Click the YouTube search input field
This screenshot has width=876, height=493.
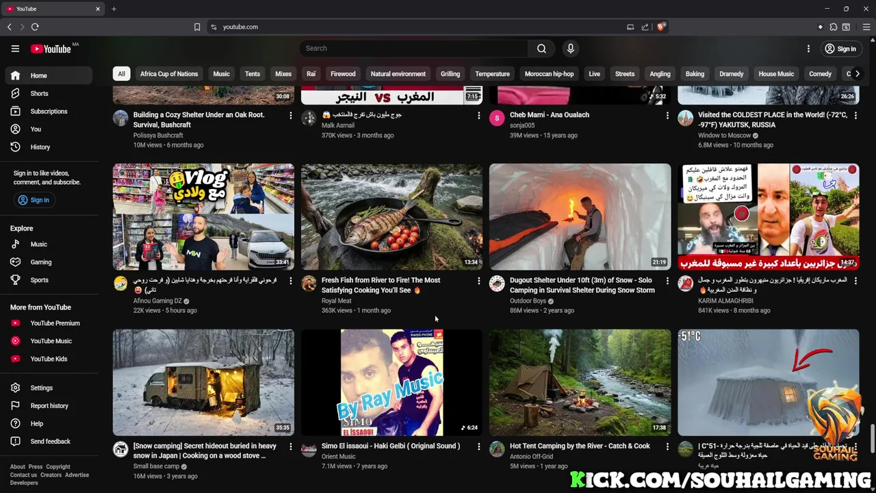pyautogui.click(x=413, y=49)
